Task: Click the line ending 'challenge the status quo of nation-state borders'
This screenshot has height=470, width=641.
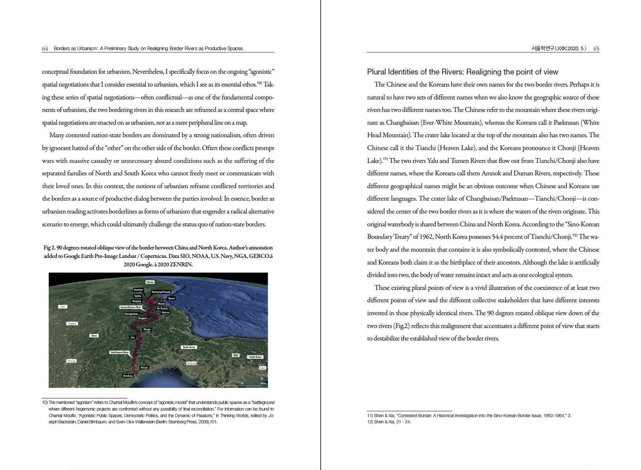Action: click(x=154, y=224)
